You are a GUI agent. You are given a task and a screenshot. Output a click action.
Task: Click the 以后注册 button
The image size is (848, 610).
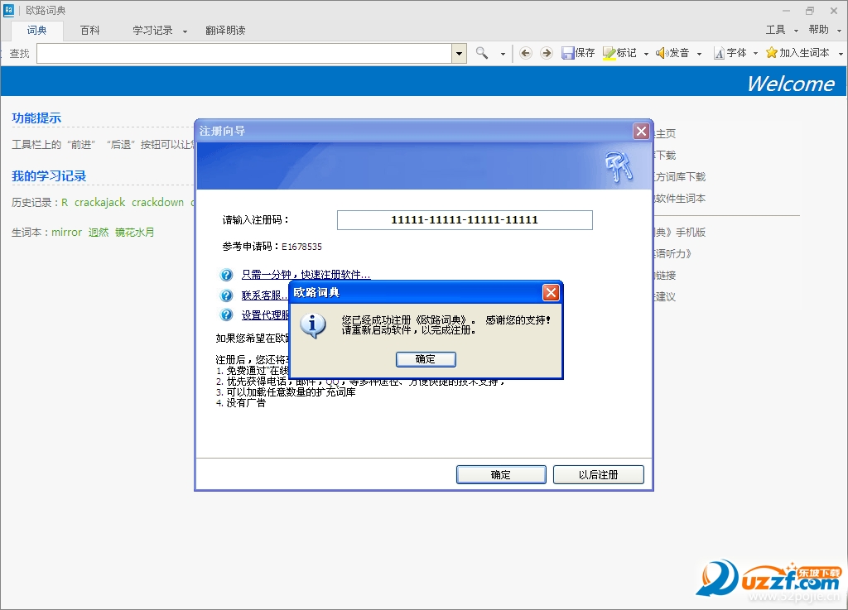click(x=598, y=474)
